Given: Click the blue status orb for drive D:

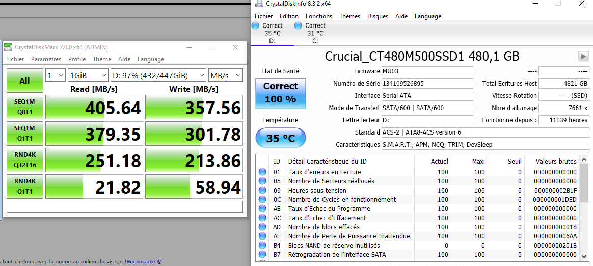Looking at the screenshot, I should [x=256, y=25].
